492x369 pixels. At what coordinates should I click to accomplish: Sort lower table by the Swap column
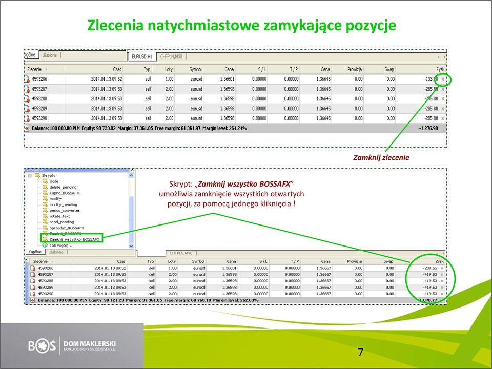(x=379, y=261)
